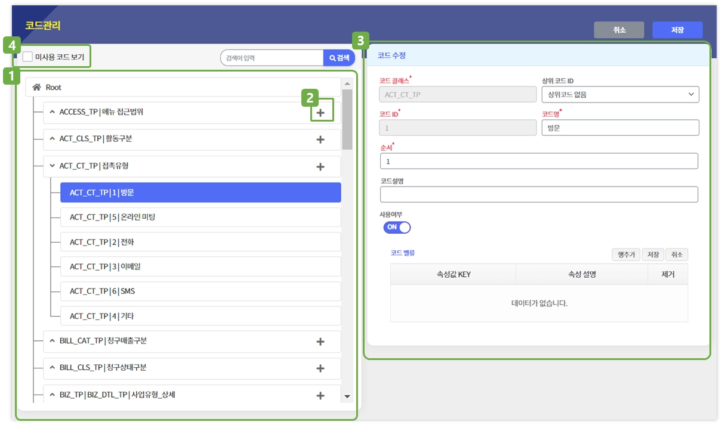Expand the ACT_CLS_TP node chevron
This screenshot has height=425, width=722.
52,139
